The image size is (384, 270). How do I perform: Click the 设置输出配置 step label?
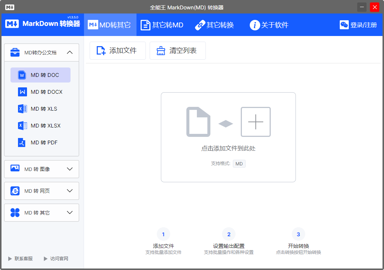(229, 246)
